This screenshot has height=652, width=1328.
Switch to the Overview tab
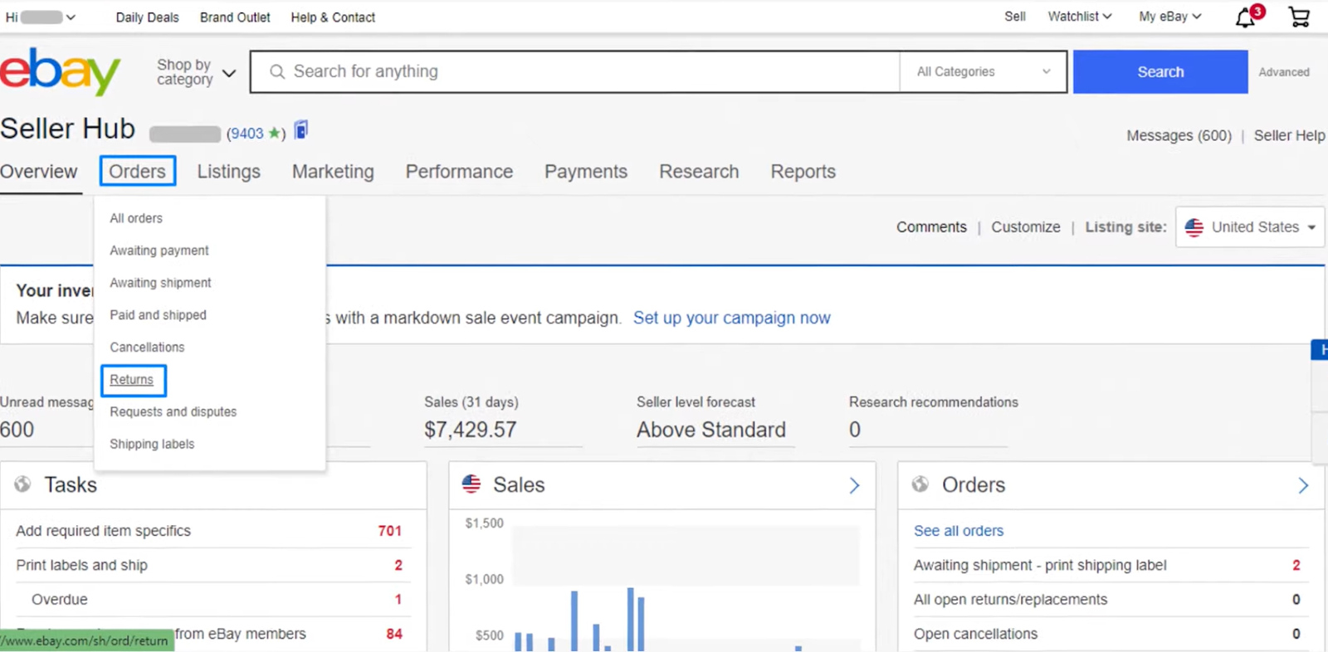pyautogui.click(x=39, y=172)
